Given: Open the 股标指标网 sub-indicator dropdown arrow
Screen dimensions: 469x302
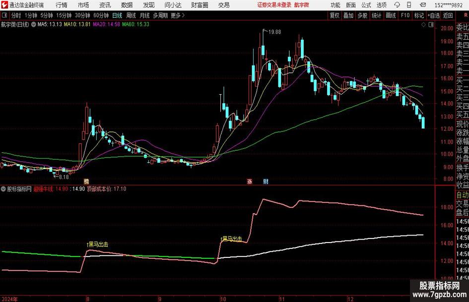Looking at the screenshot, I should click(x=3, y=189).
